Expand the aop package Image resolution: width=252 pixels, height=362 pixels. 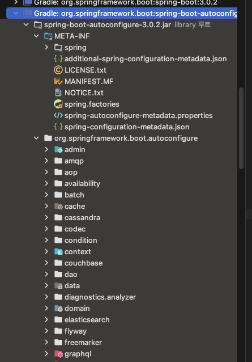(46, 172)
